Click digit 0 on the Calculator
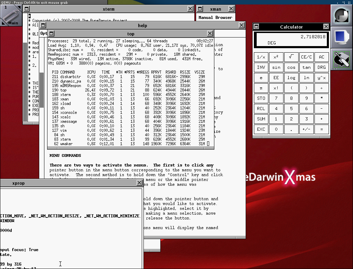Image resolution: width=353 pixels, height=269 pixels. (x=276, y=129)
